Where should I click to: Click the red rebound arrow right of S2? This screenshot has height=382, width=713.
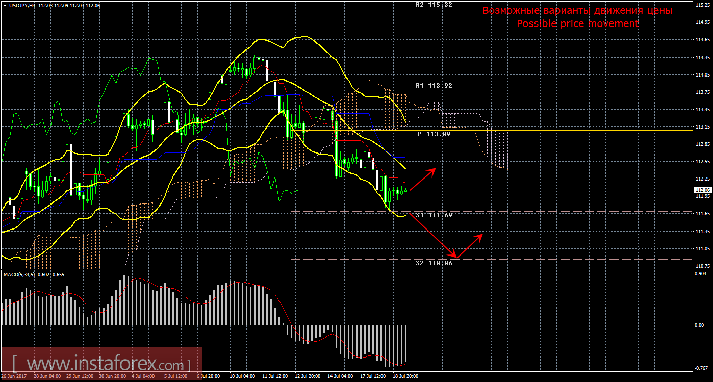(x=470, y=245)
